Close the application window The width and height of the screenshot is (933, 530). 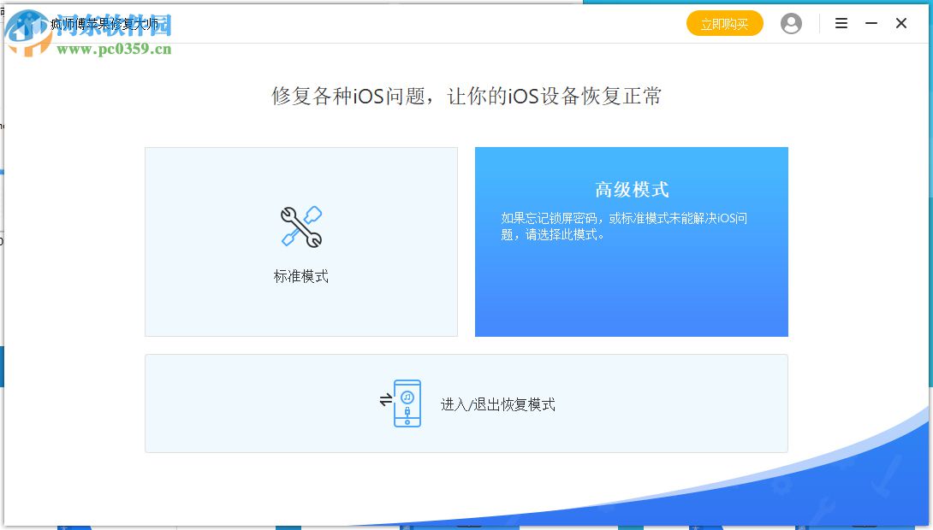[x=900, y=23]
